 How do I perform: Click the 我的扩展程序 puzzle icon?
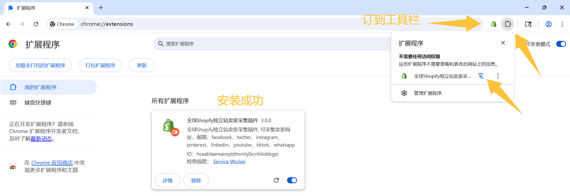click(13, 87)
